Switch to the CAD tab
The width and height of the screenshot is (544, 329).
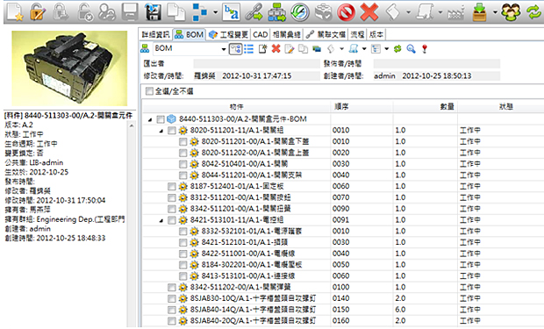click(x=261, y=35)
